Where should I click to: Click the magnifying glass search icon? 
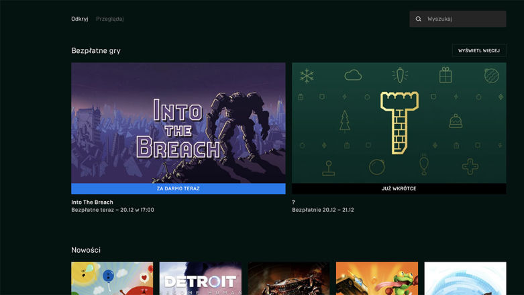pos(419,19)
